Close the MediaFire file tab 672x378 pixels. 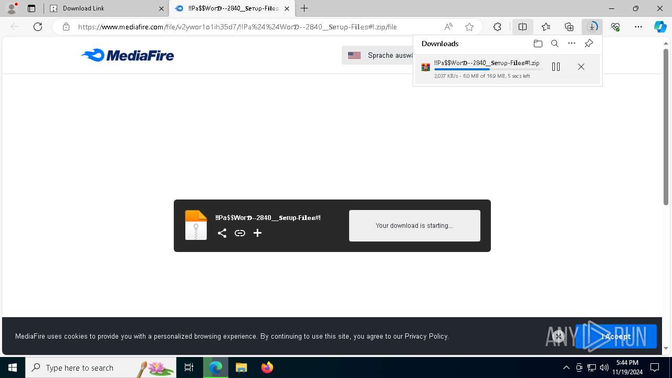287,8
